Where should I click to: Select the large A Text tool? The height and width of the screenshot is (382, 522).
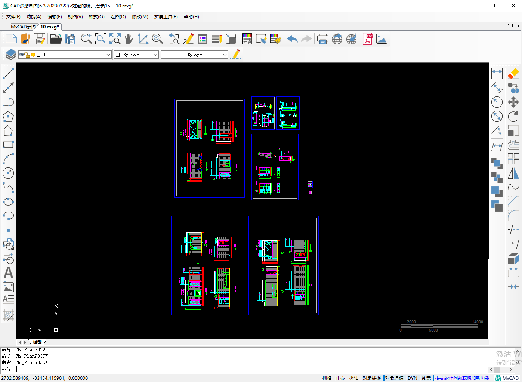coord(8,273)
